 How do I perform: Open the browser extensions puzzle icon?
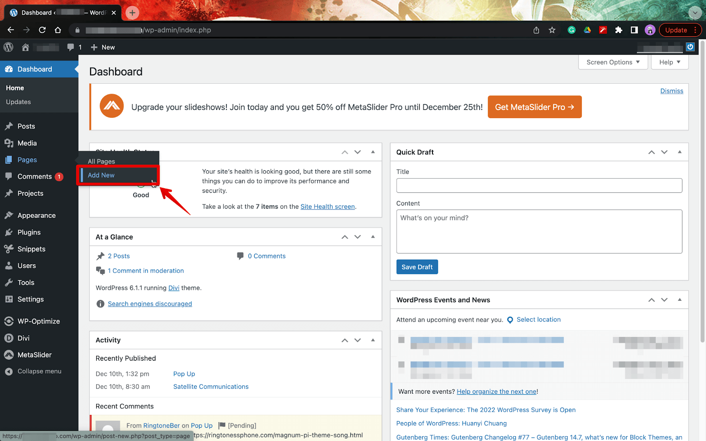(619, 30)
